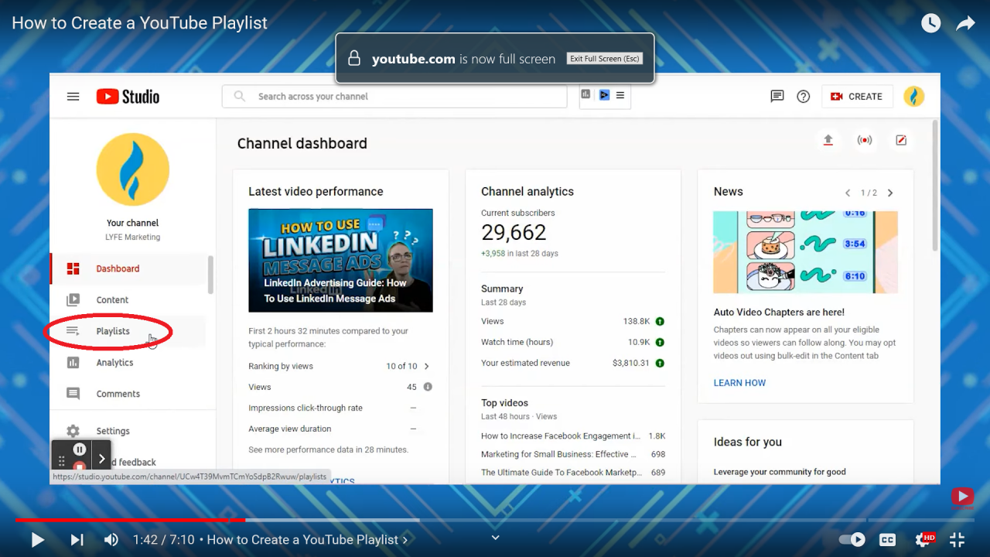Mute the video volume
This screenshot has height=557, width=990.
pos(111,540)
